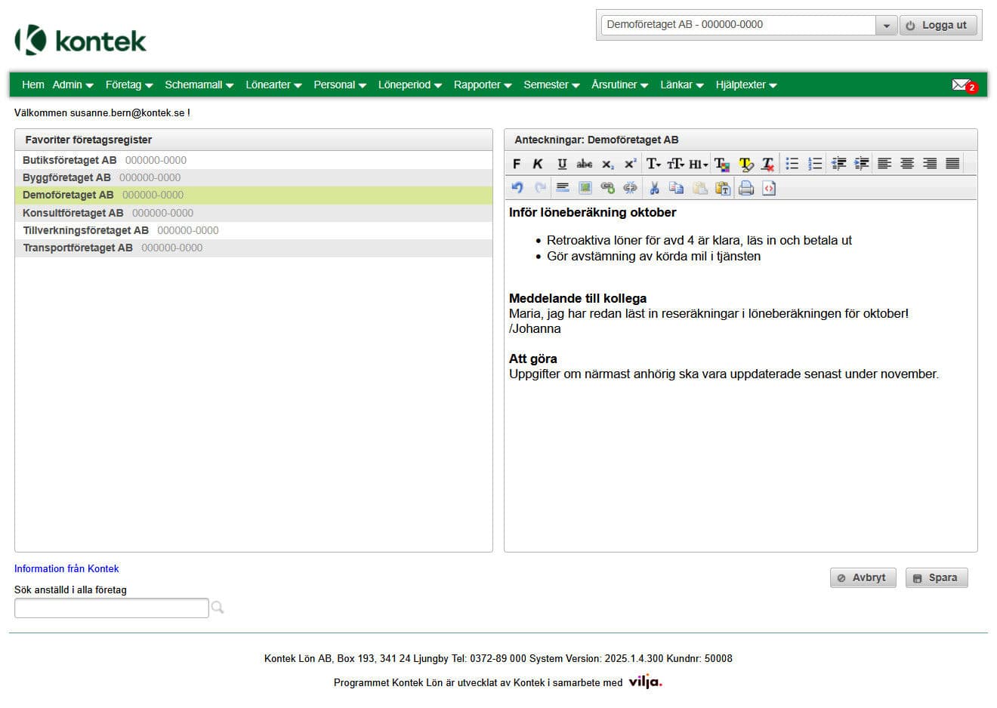Screen dimensions: 997x708
Task: Expand the Schemamall menu
Action: pyautogui.click(x=199, y=85)
